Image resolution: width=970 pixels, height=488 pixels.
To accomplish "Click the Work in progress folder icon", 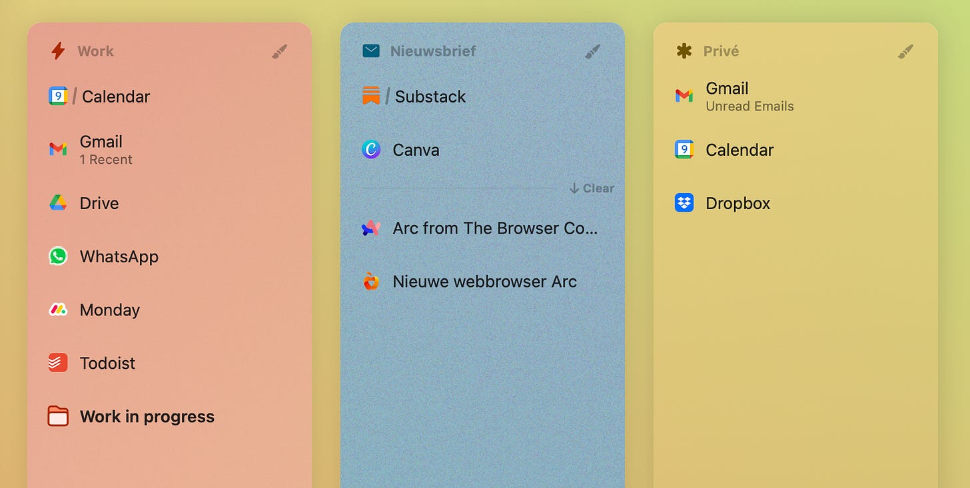I will pos(58,416).
